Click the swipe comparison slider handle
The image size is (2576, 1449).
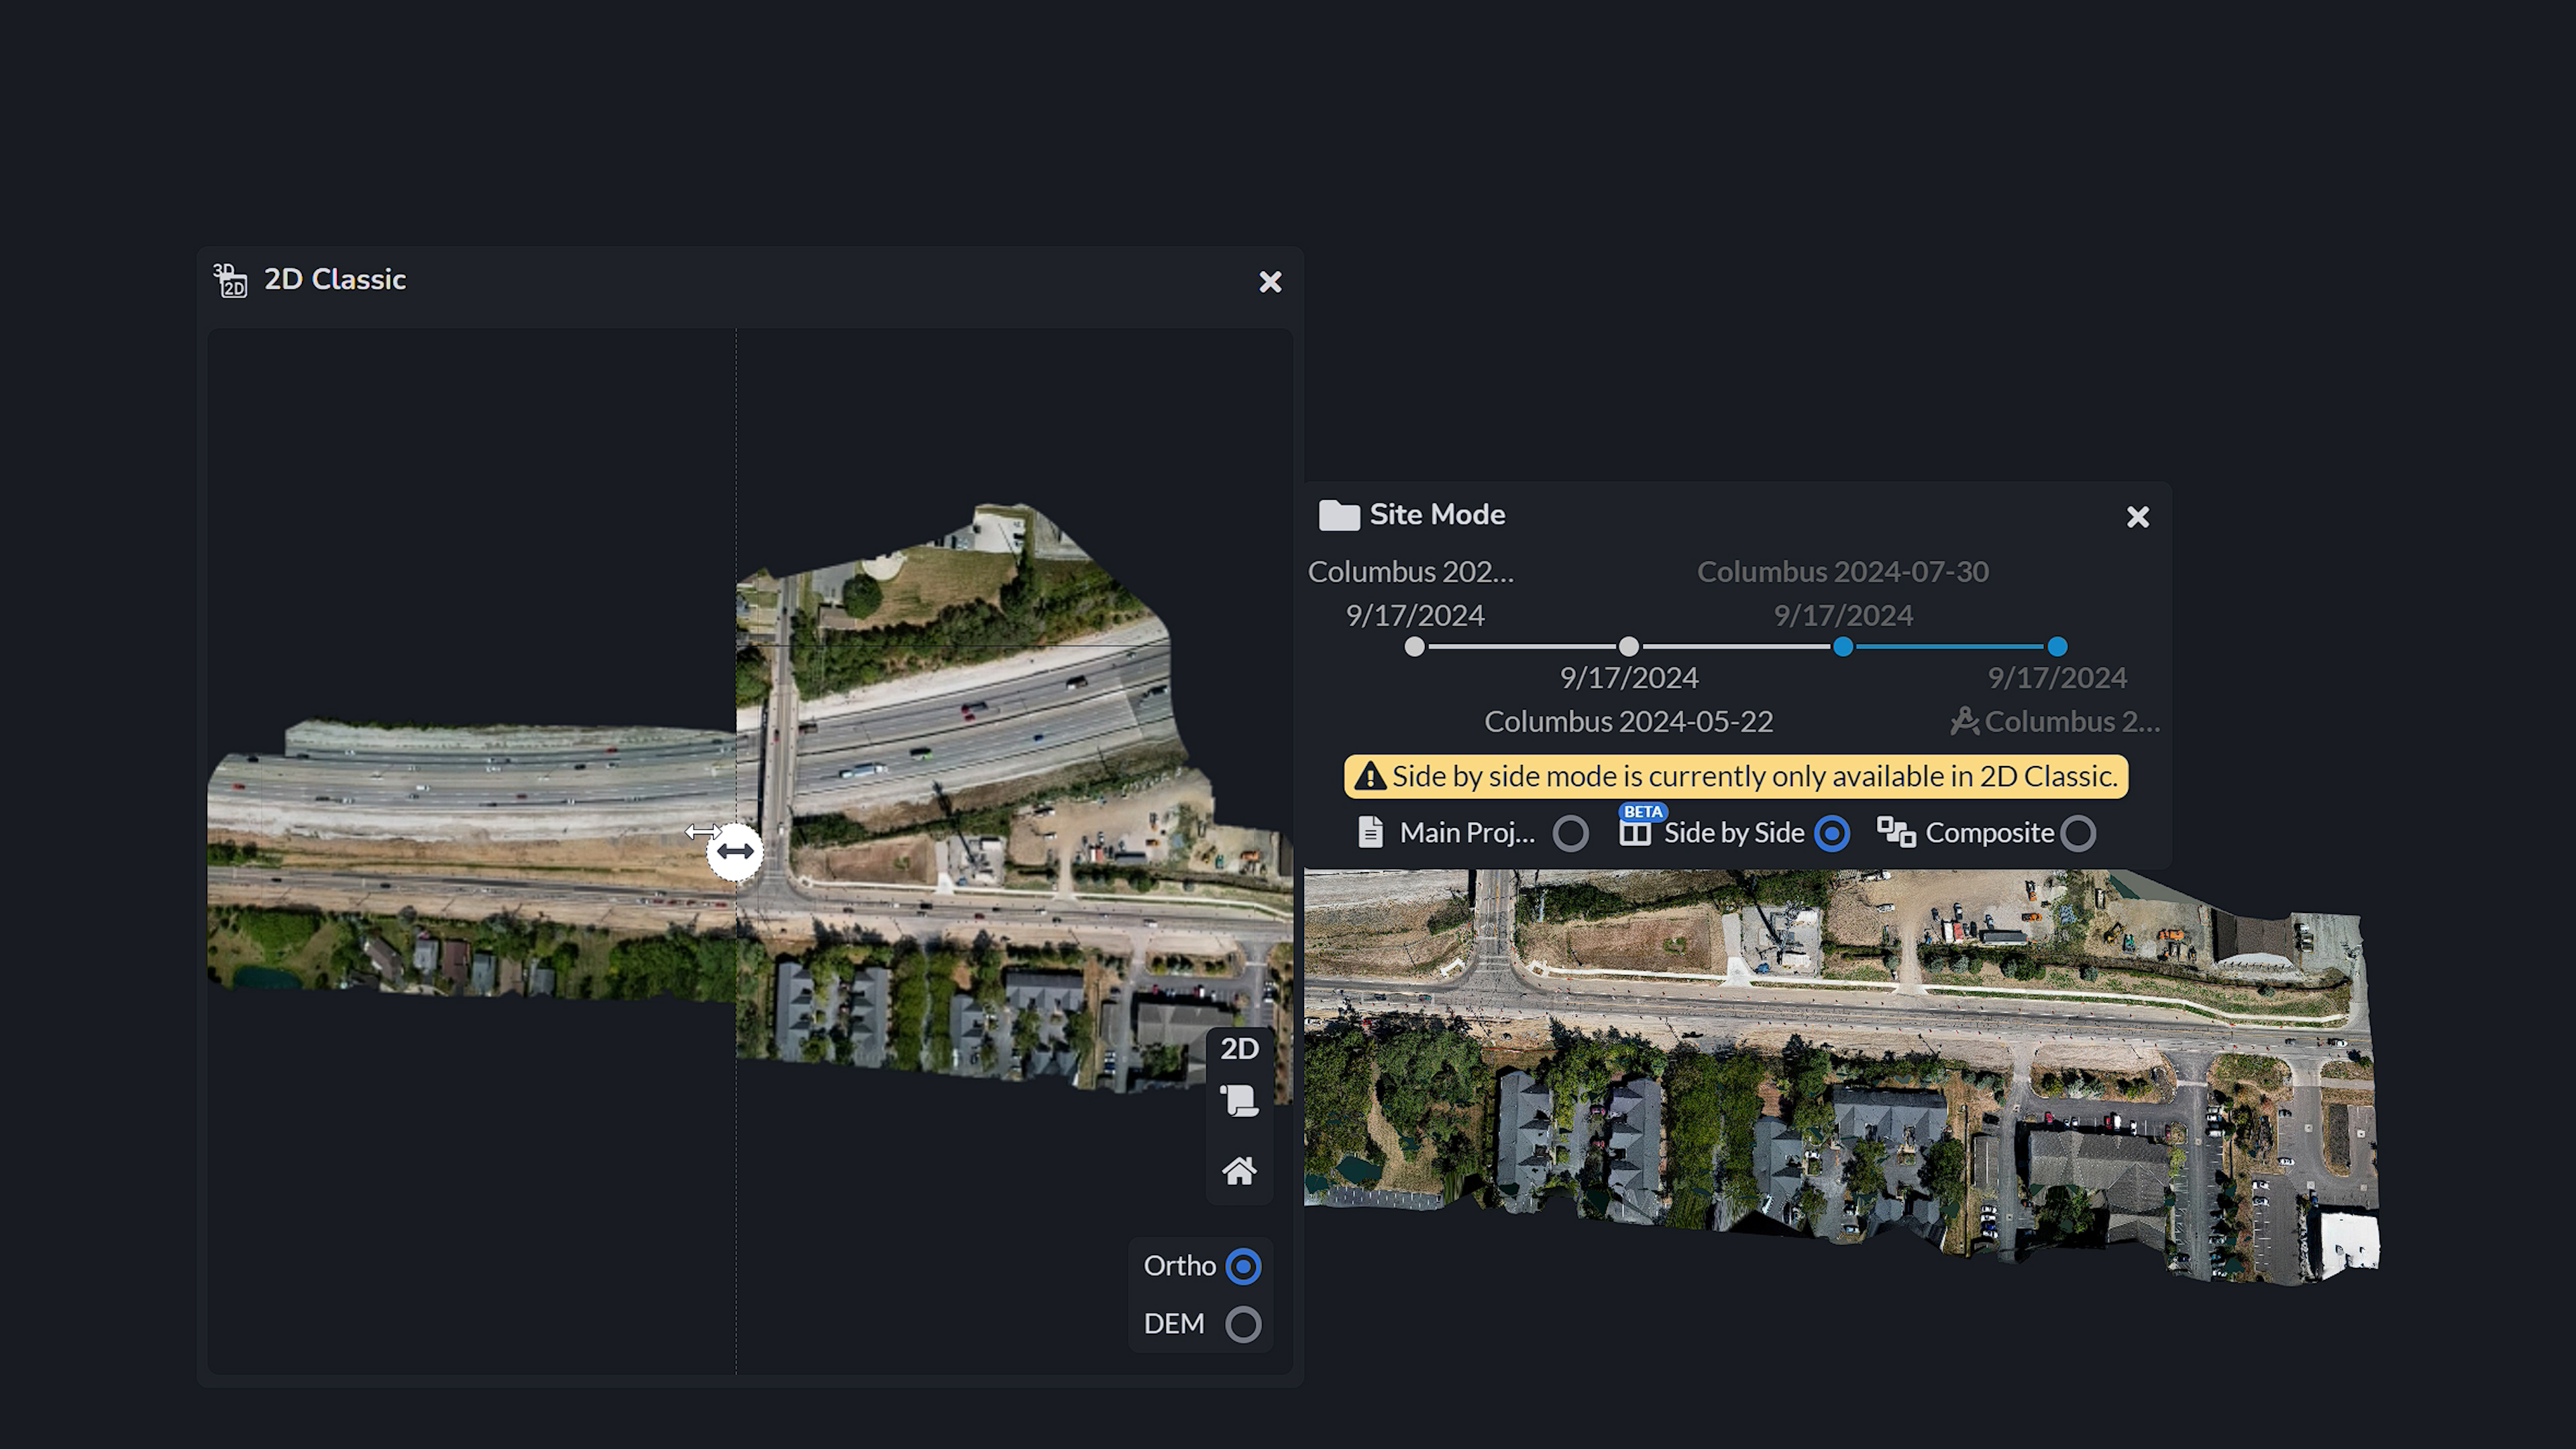[735, 852]
